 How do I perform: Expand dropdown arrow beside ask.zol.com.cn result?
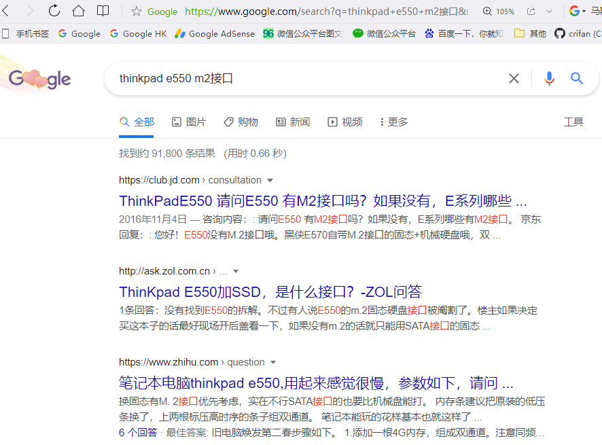(236, 272)
